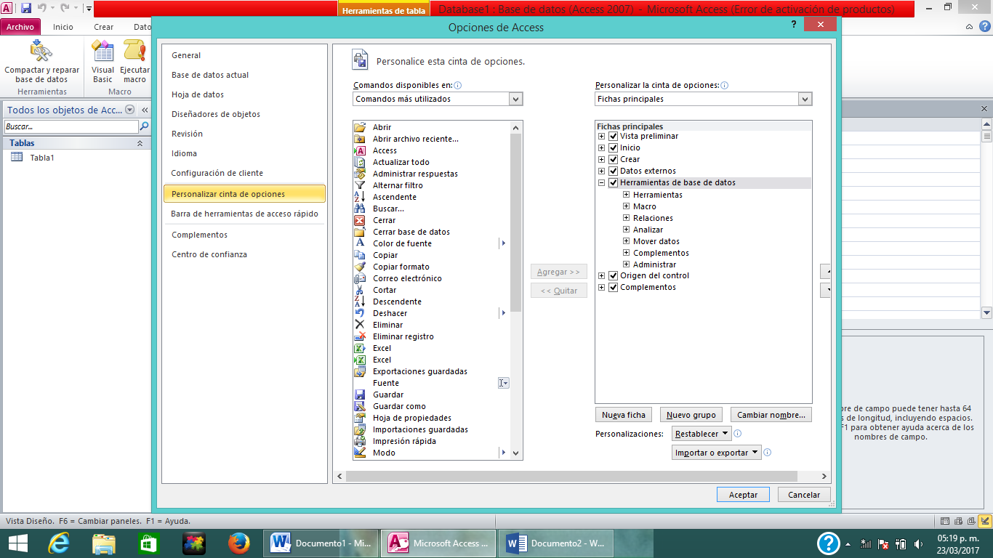Uncheck the Vista preliminar checkbox
Image resolution: width=993 pixels, height=558 pixels.
[614, 136]
